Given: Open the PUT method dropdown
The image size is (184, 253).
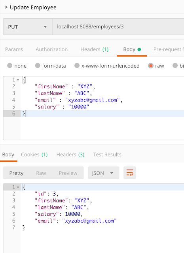Looking at the screenshot, I should pyautogui.click(x=27, y=26).
